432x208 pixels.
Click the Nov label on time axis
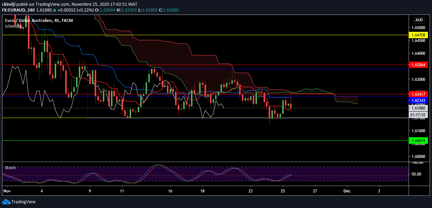[x=6, y=191]
